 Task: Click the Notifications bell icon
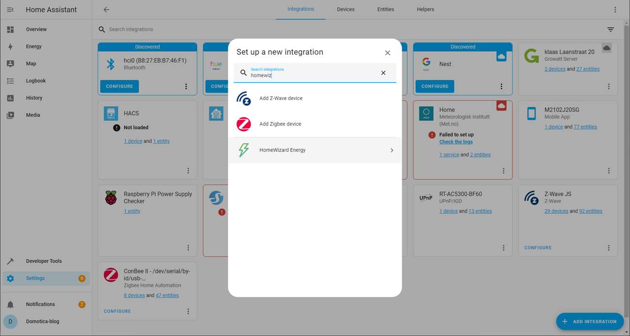[10, 305]
